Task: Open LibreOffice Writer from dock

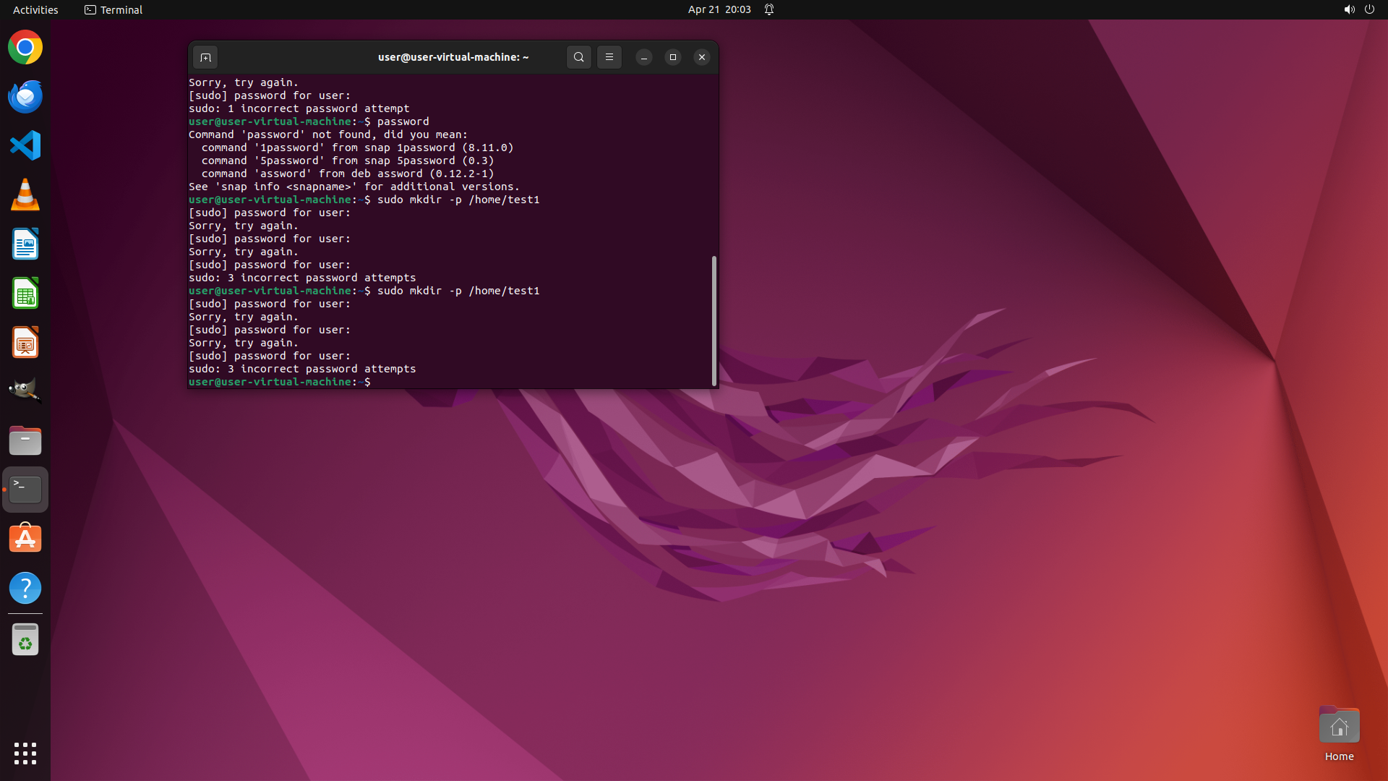Action: tap(25, 244)
